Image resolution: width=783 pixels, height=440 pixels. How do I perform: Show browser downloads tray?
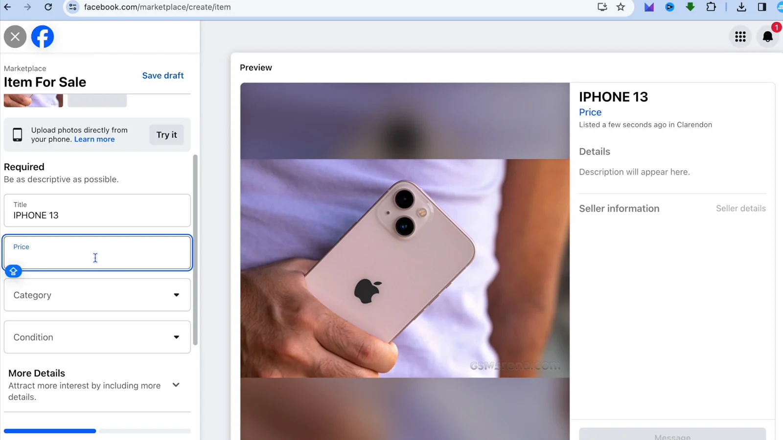(741, 7)
